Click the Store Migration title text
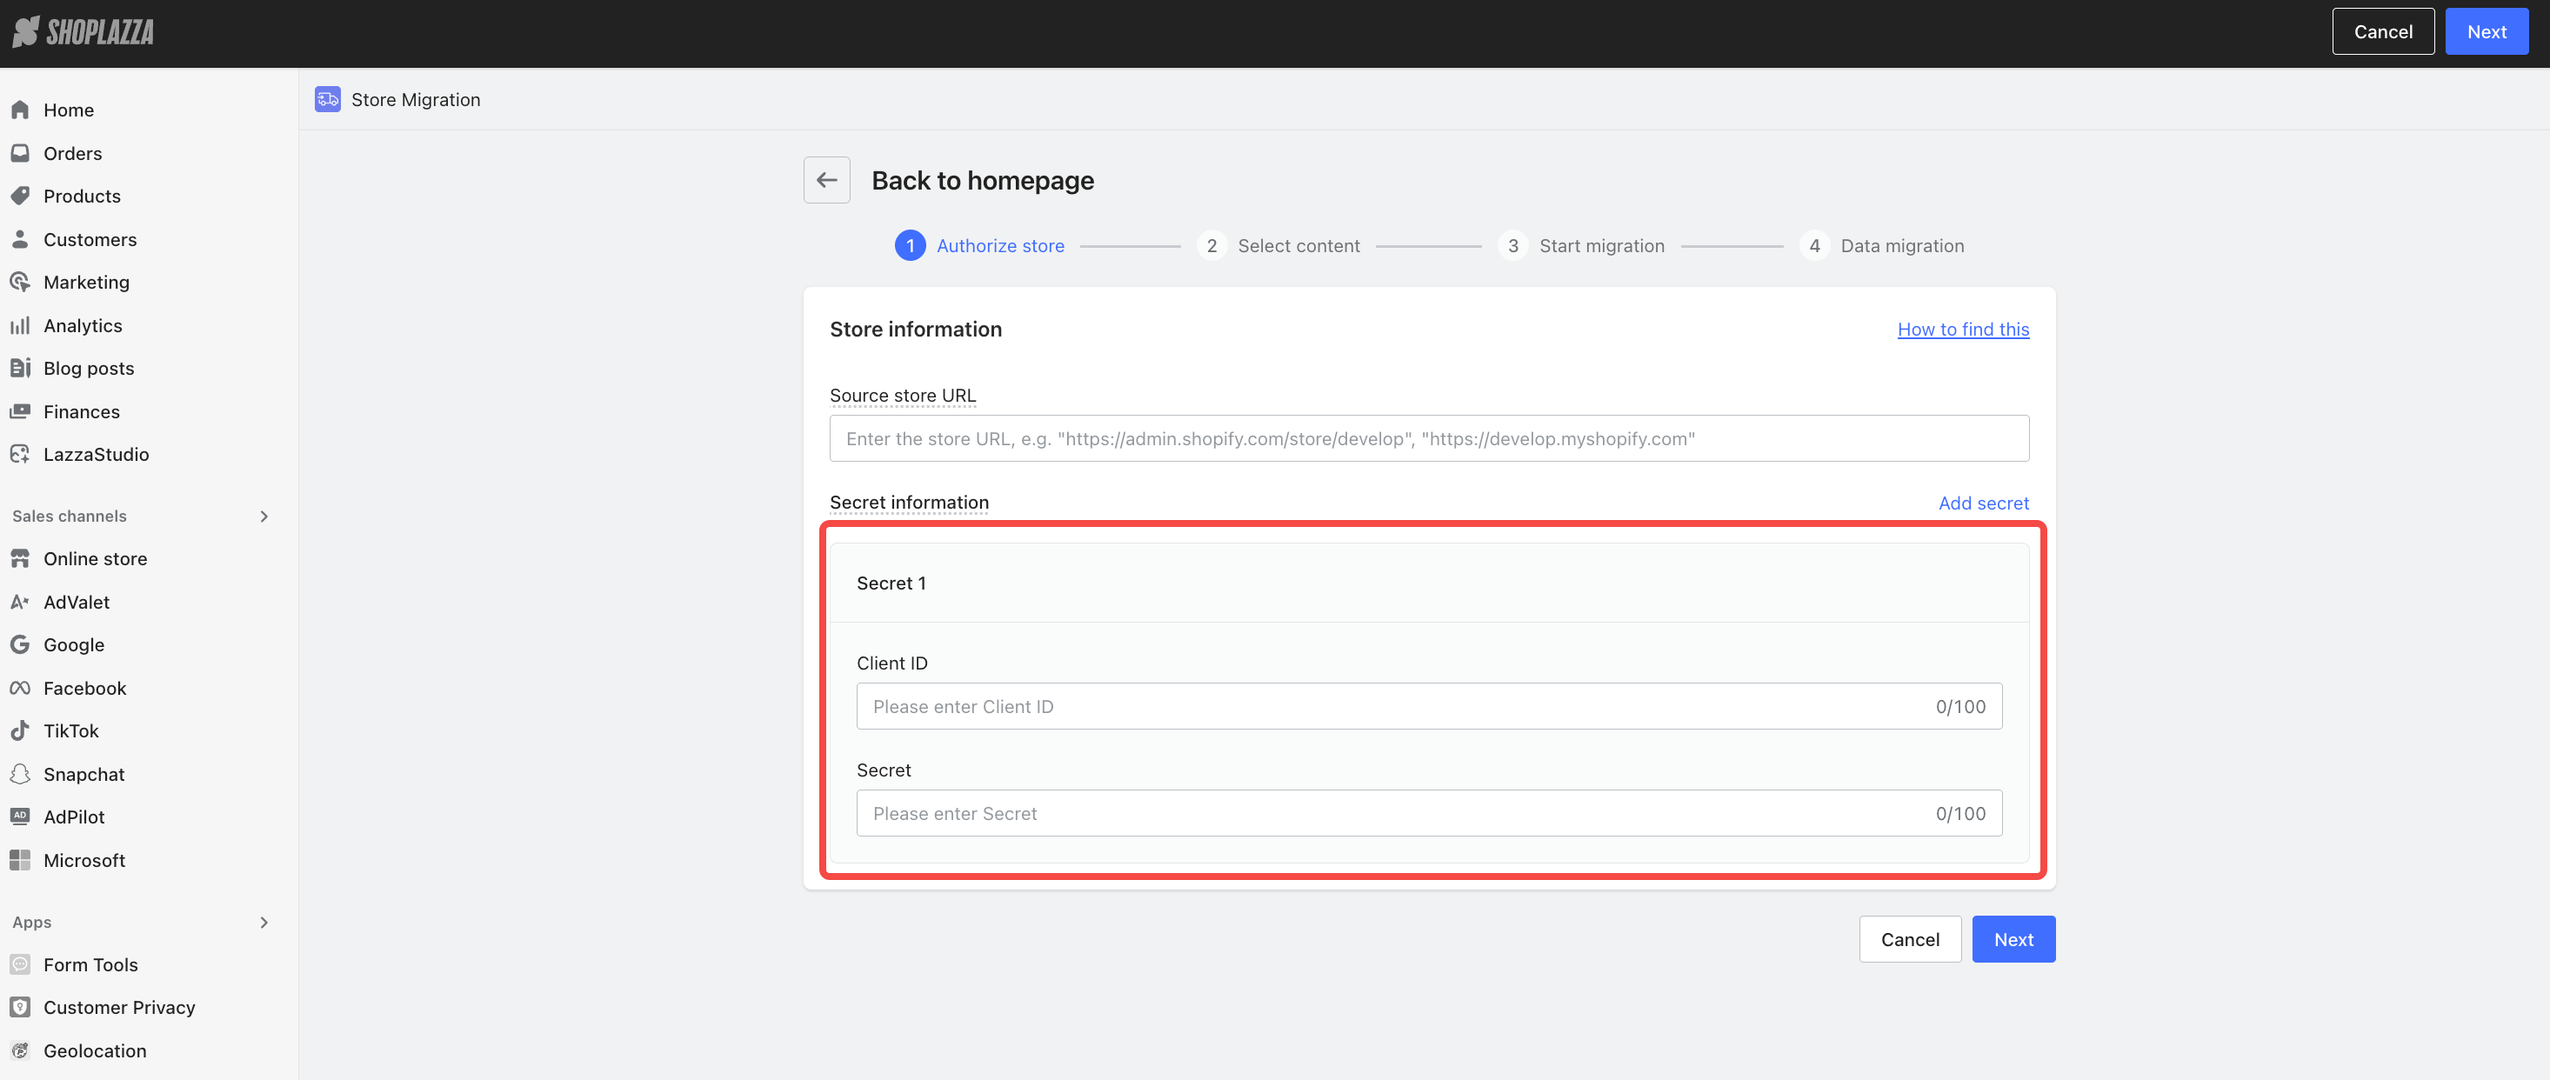The image size is (2550, 1080). click(x=416, y=100)
